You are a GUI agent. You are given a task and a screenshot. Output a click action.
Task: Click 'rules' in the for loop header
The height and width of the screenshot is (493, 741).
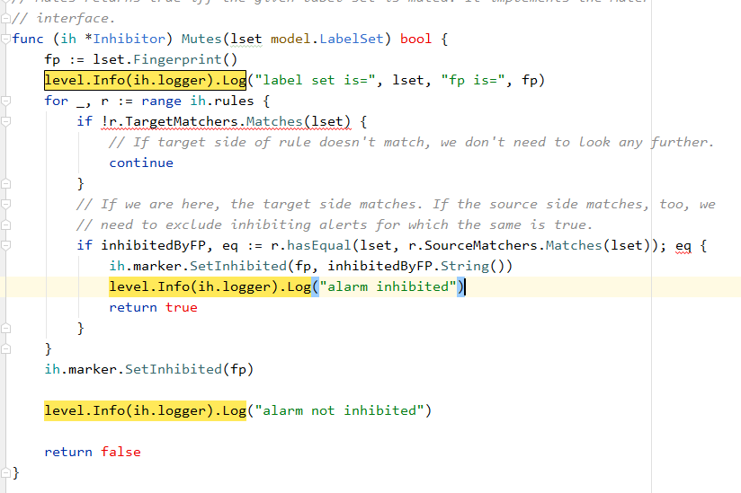[234, 101]
